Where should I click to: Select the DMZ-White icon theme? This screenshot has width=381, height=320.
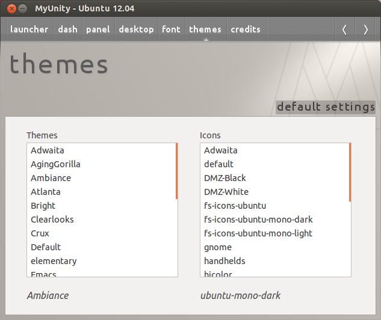point(274,192)
